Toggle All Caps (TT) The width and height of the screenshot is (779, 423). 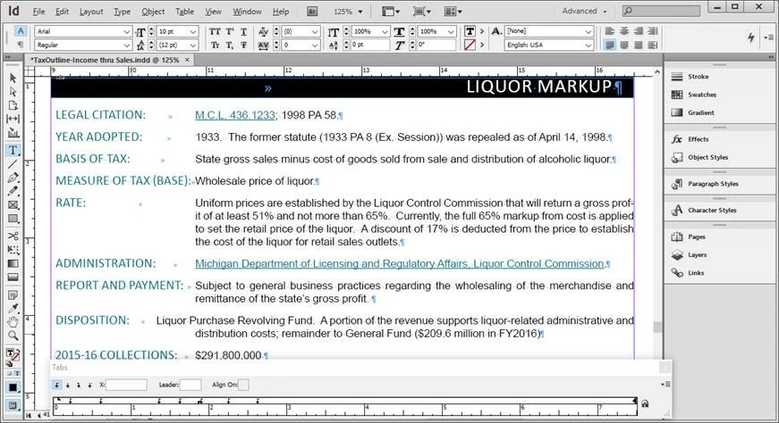tap(215, 31)
